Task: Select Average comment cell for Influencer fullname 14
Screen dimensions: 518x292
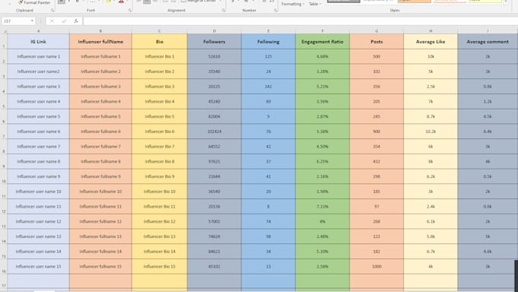Action: [488, 252]
